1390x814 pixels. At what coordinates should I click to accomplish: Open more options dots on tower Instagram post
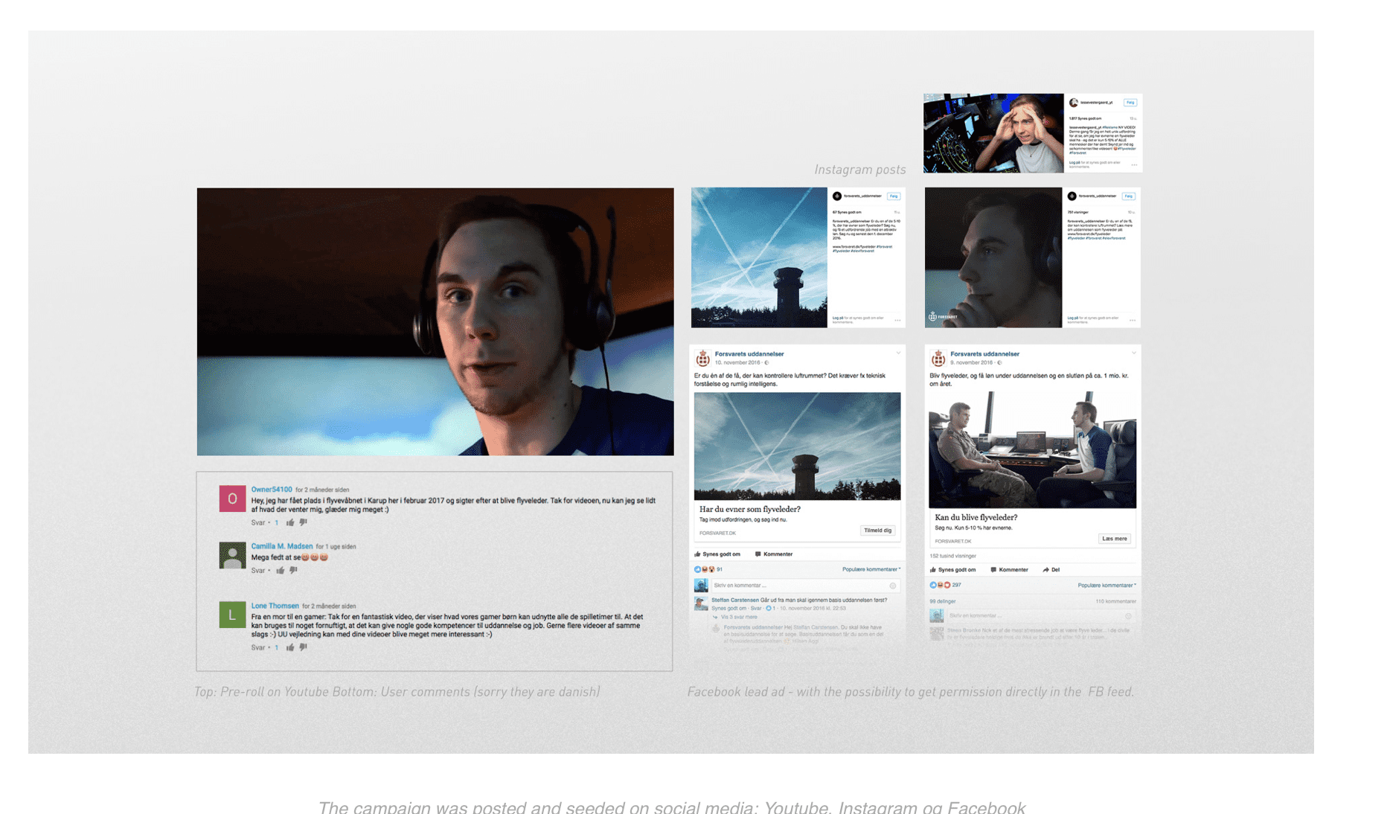point(898,321)
